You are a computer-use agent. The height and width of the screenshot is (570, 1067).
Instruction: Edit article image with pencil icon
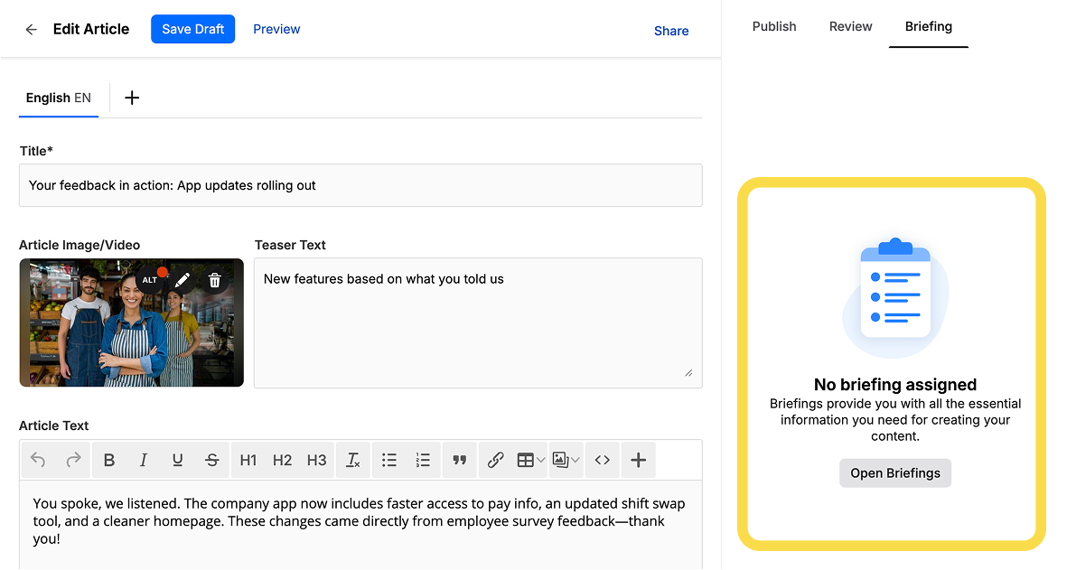tap(183, 280)
